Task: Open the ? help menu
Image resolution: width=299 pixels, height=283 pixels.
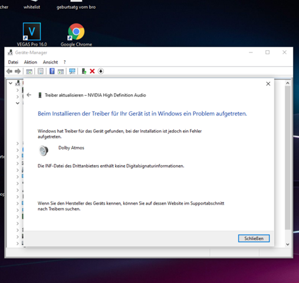Action: [65, 62]
